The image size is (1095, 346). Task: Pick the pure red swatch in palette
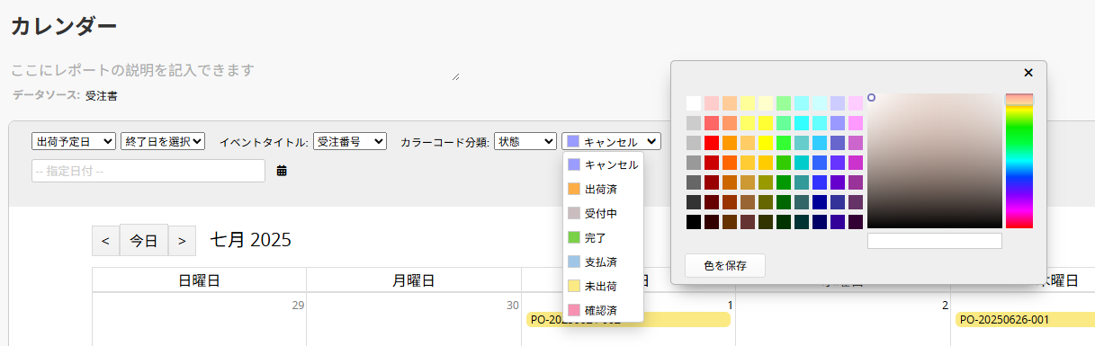pos(712,143)
